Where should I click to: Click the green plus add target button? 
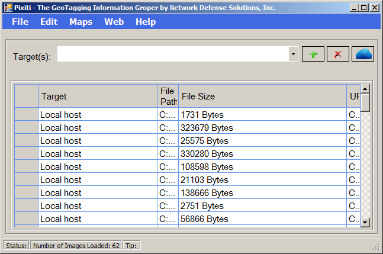pos(313,54)
